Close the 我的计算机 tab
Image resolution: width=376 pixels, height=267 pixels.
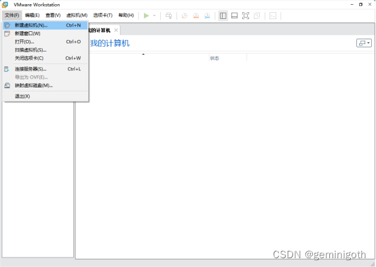pos(116,30)
